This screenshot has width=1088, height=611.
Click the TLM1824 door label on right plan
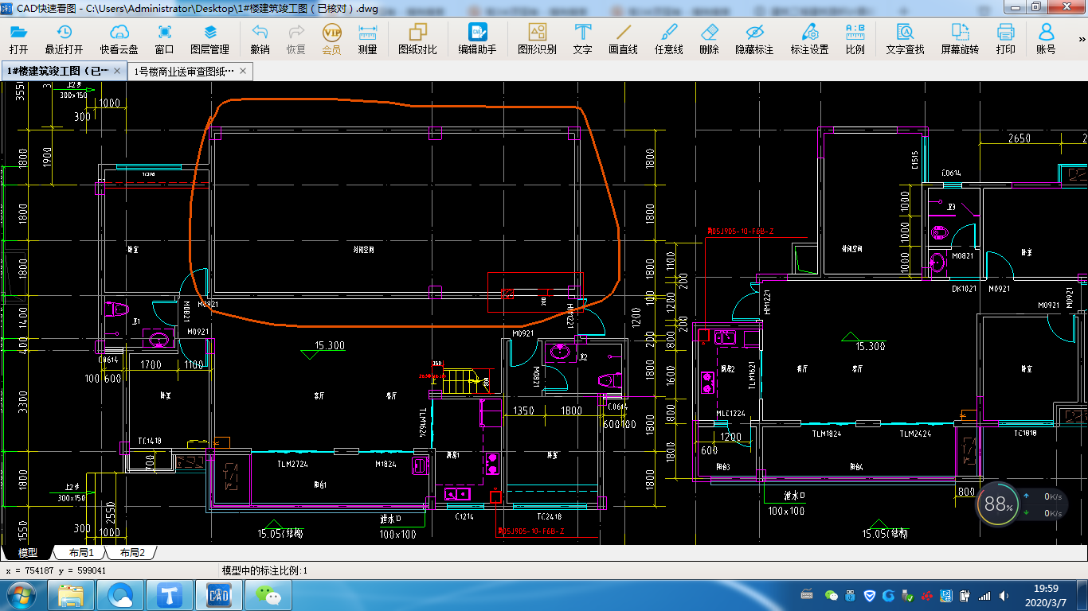pyautogui.click(x=828, y=434)
